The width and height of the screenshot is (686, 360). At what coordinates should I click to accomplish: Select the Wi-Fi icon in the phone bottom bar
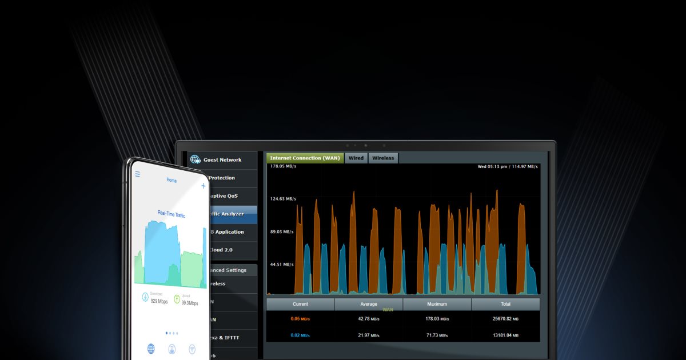click(x=192, y=349)
